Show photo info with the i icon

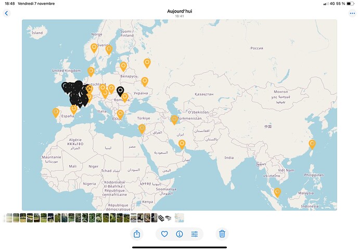179,234
